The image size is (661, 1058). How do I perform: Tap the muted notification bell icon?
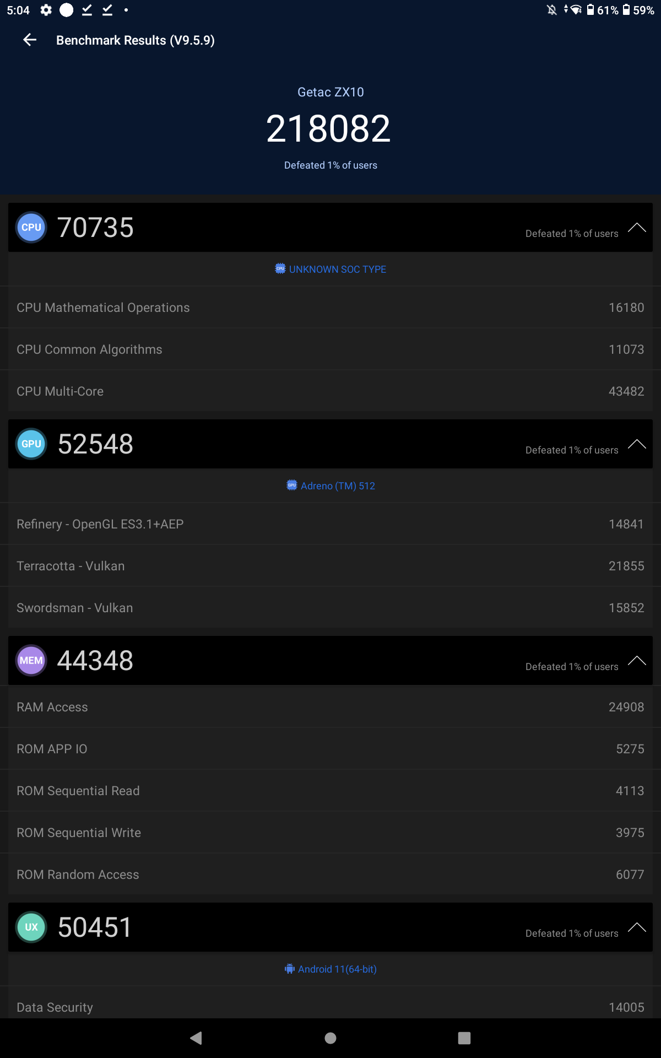tap(551, 10)
